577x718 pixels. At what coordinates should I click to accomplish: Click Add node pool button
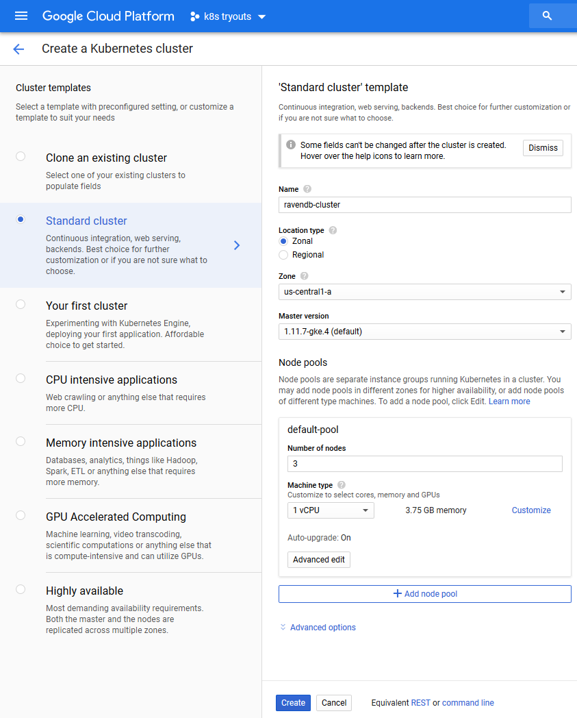click(x=424, y=594)
